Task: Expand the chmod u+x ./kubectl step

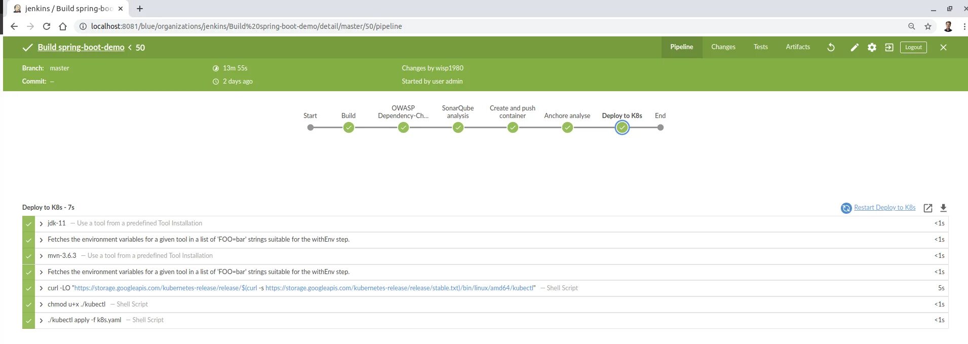Action: click(42, 304)
